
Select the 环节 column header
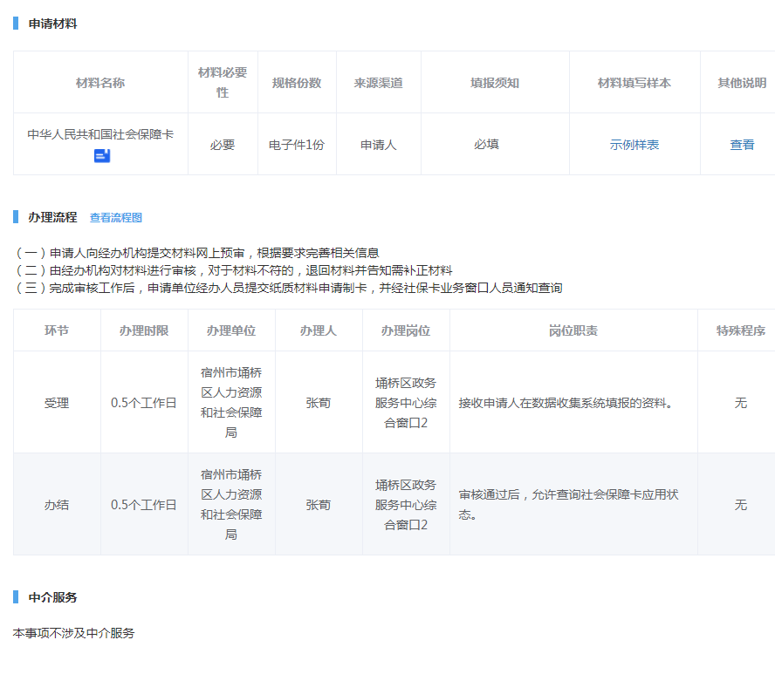coord(57,331)
